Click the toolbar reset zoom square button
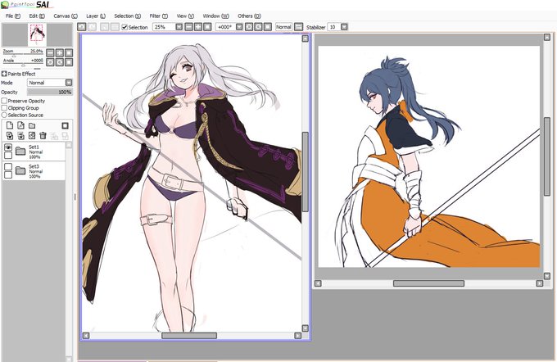This screenshot has height=362, width=557. coord(207,27)
